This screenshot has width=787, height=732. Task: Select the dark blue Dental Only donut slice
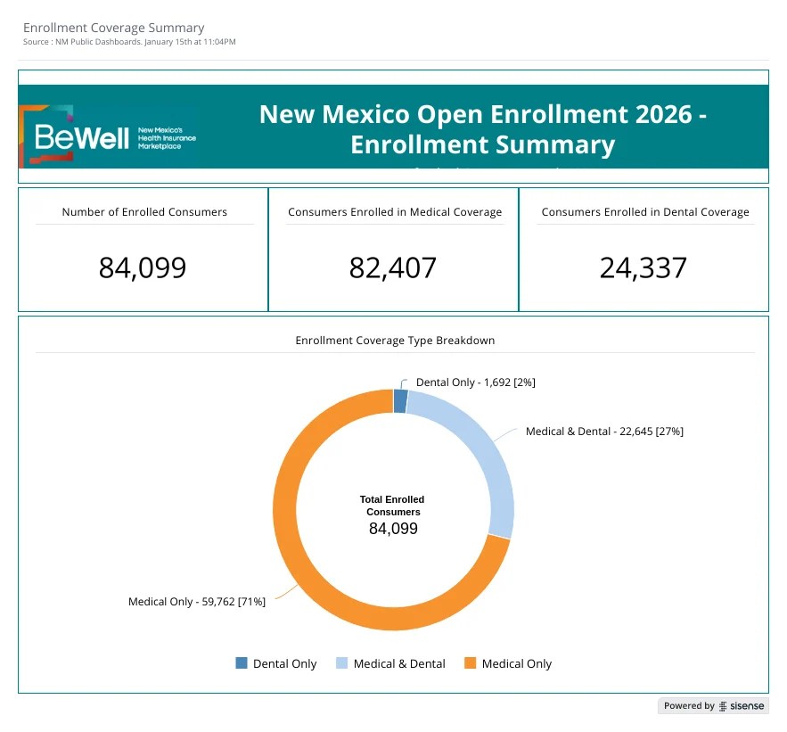pos(400,401)
